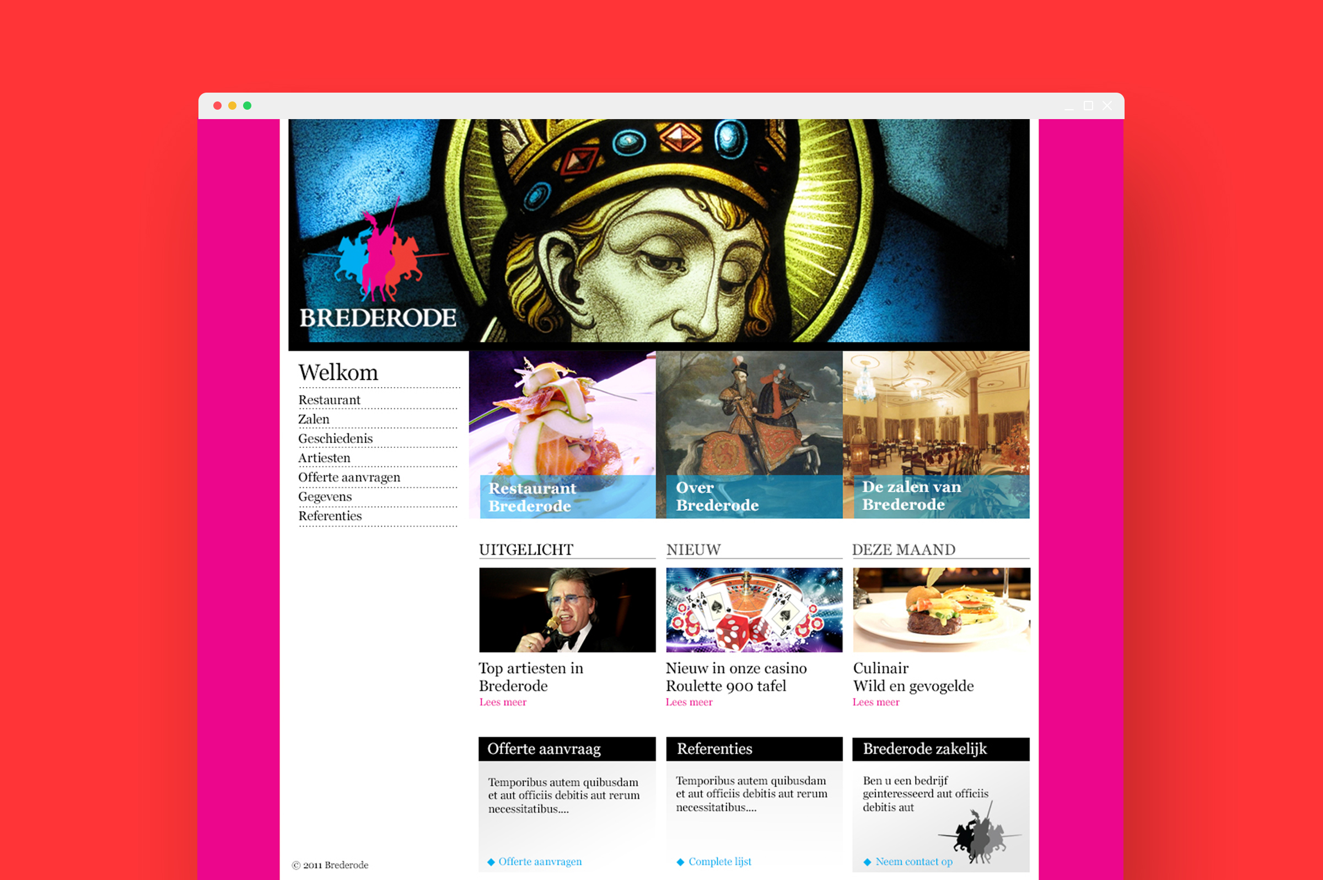Click the green traffic-light dot in the title bar

(x=247, y=105)
